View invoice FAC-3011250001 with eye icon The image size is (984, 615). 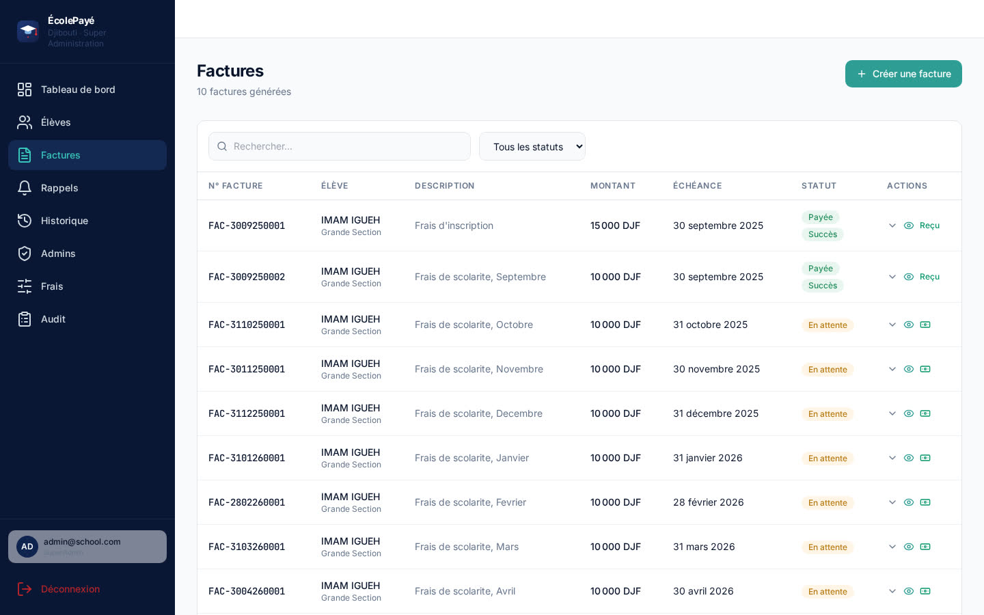909,369
